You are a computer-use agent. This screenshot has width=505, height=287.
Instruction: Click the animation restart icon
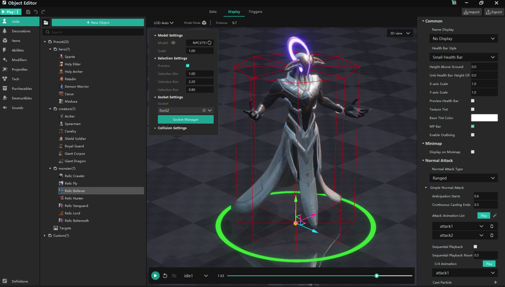165,275
